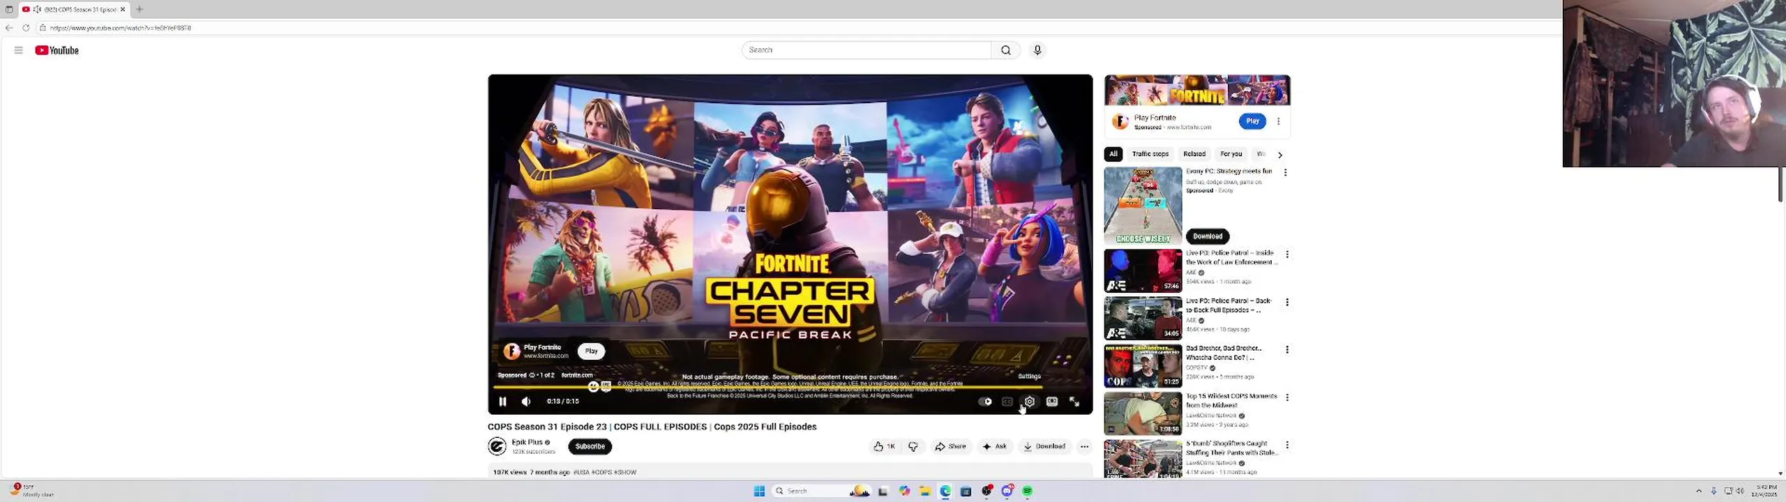The image size is (1786, 502).
Task: Open options for 'Live PD: Back to Back' video
Action: tap(1287, 302)
